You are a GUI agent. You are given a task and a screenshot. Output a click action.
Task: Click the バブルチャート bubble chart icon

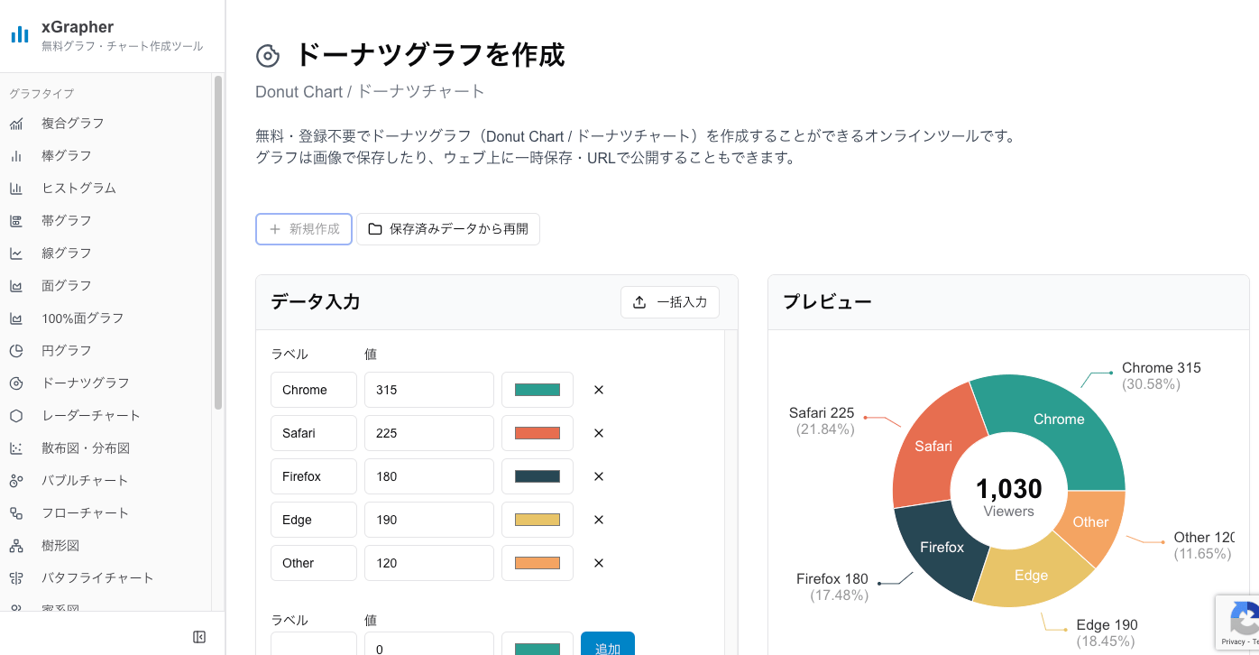click(16, 480)
